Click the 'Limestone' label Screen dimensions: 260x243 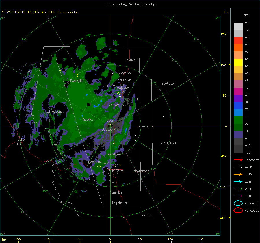pos(55,112)
